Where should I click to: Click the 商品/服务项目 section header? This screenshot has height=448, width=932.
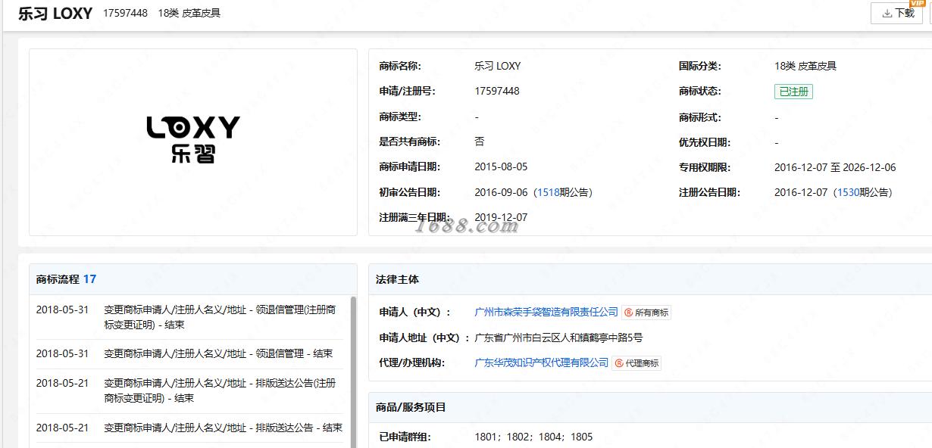[411, 407]
